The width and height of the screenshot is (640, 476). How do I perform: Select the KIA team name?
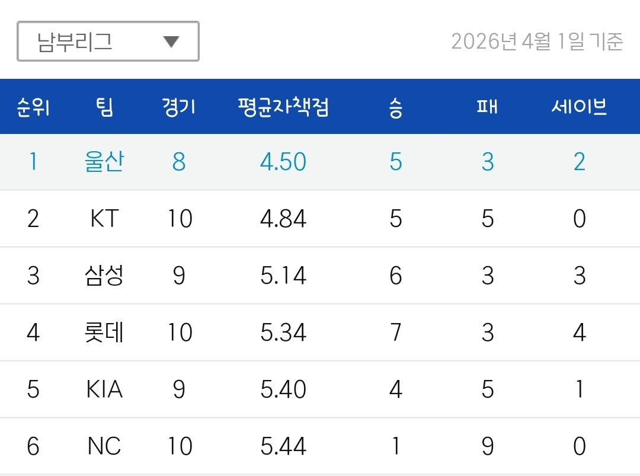click(104, 389)
